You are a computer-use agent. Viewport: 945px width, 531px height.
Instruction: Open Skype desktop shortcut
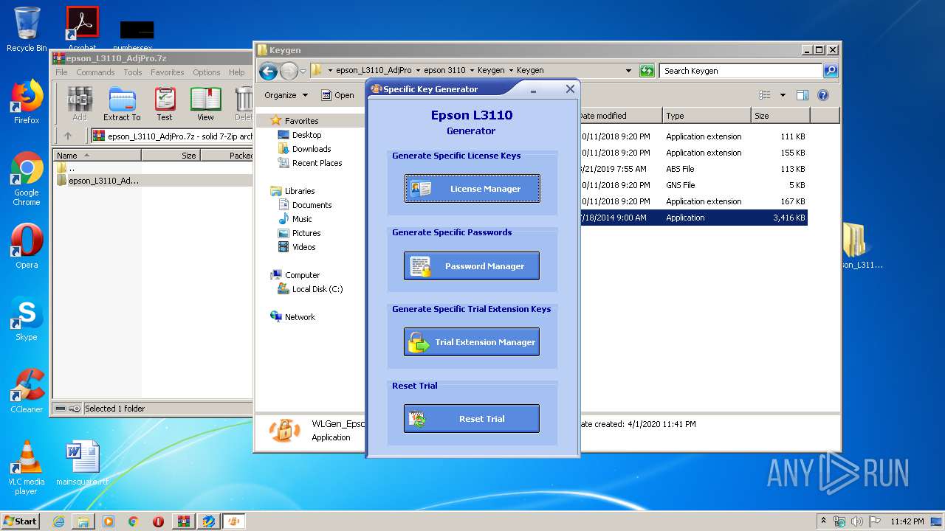pos(27,319)
